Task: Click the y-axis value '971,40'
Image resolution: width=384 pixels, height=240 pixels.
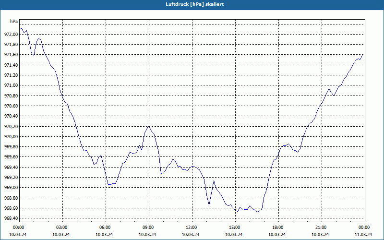Action: tap(11, 65)
